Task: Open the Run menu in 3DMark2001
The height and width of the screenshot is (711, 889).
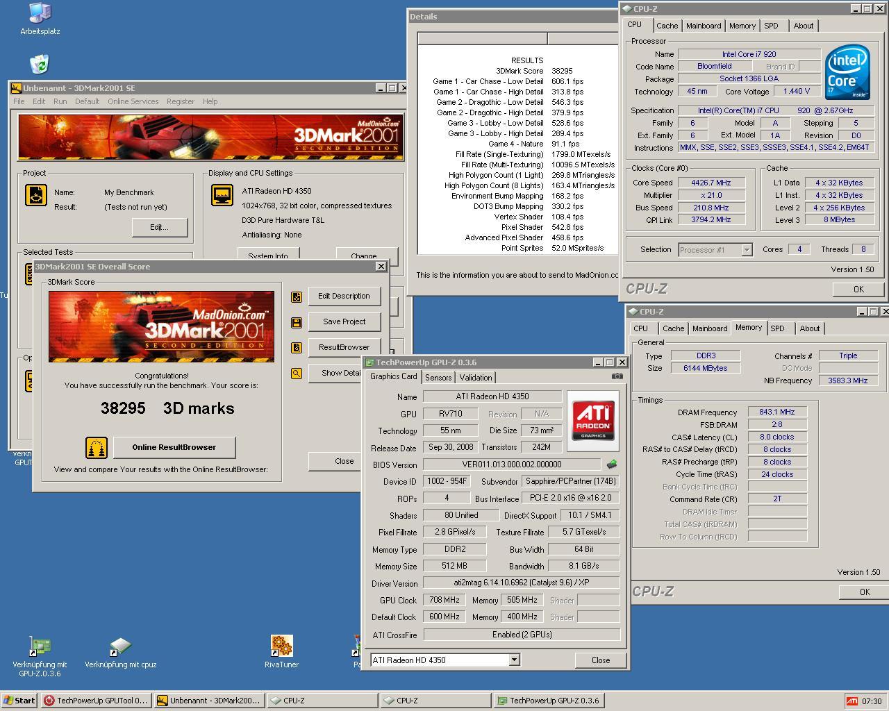Action: (x=60, y=101)
